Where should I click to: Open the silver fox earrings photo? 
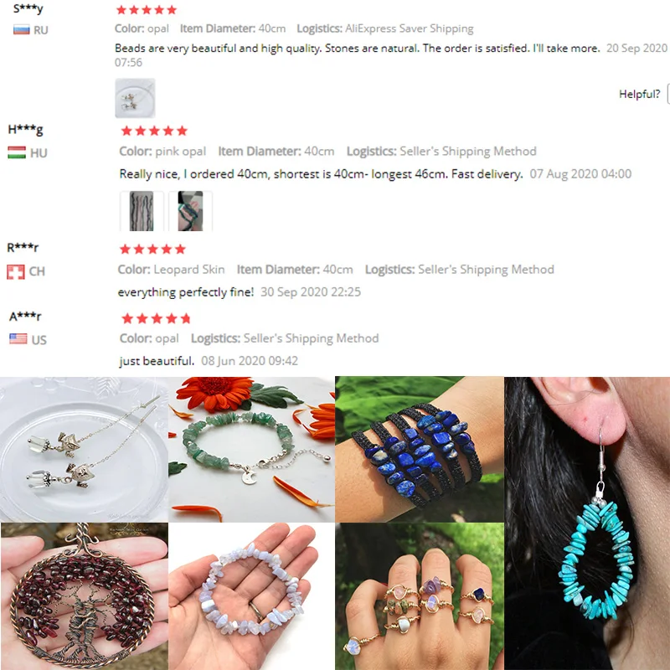(x=85, y=449)
